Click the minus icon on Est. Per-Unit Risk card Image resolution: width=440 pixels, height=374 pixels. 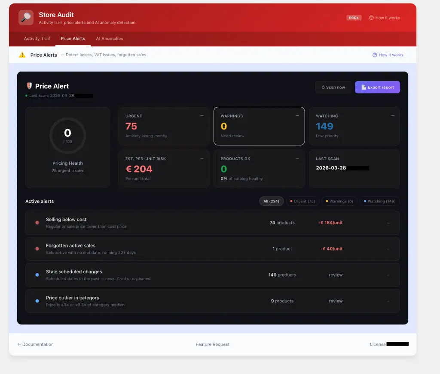pyautogui.click(x=202, y=158)
